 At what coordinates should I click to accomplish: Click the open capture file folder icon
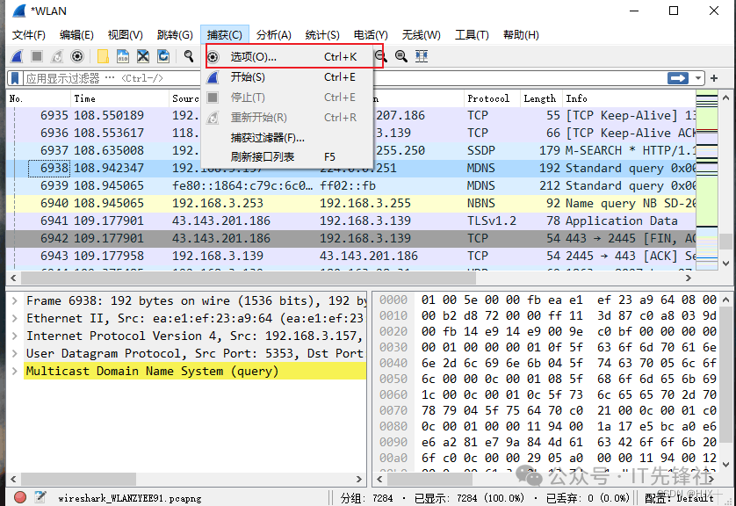tap(103, 56)
